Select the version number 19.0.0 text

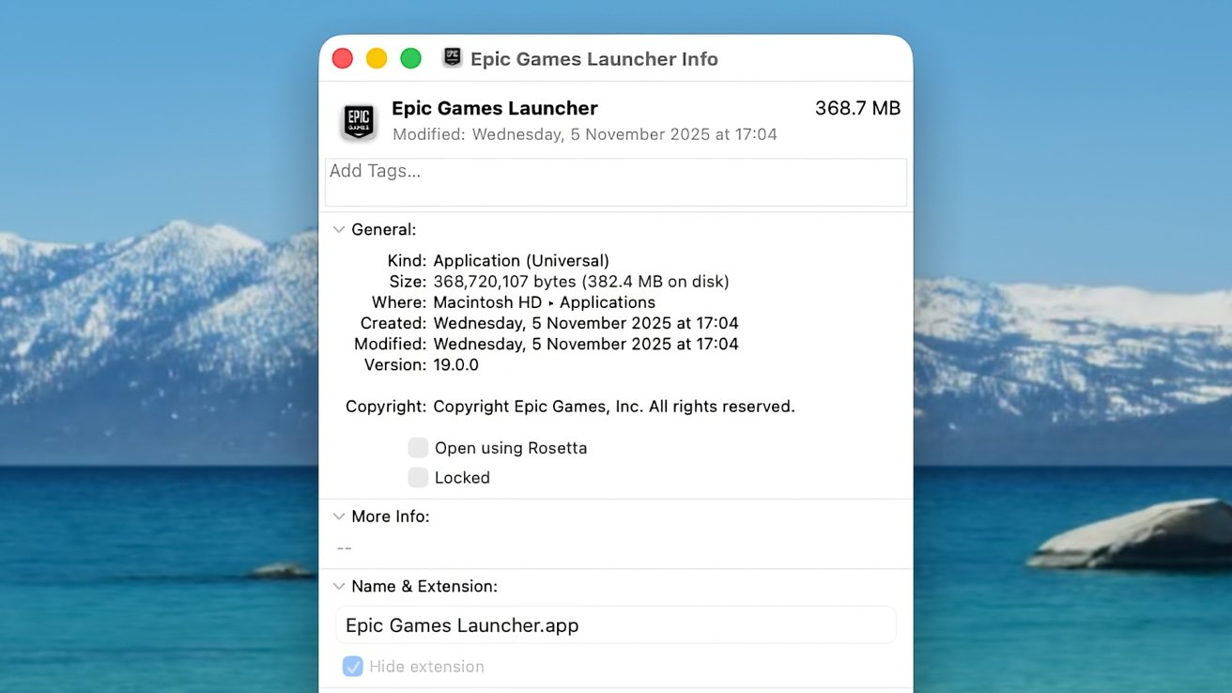[x=457, y=364]
